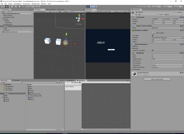Toggle the Mesh Renderer enabled checkbox
The width and height of the screenshot is (184, 134).
pyautogui.click(x=135, y=44)
